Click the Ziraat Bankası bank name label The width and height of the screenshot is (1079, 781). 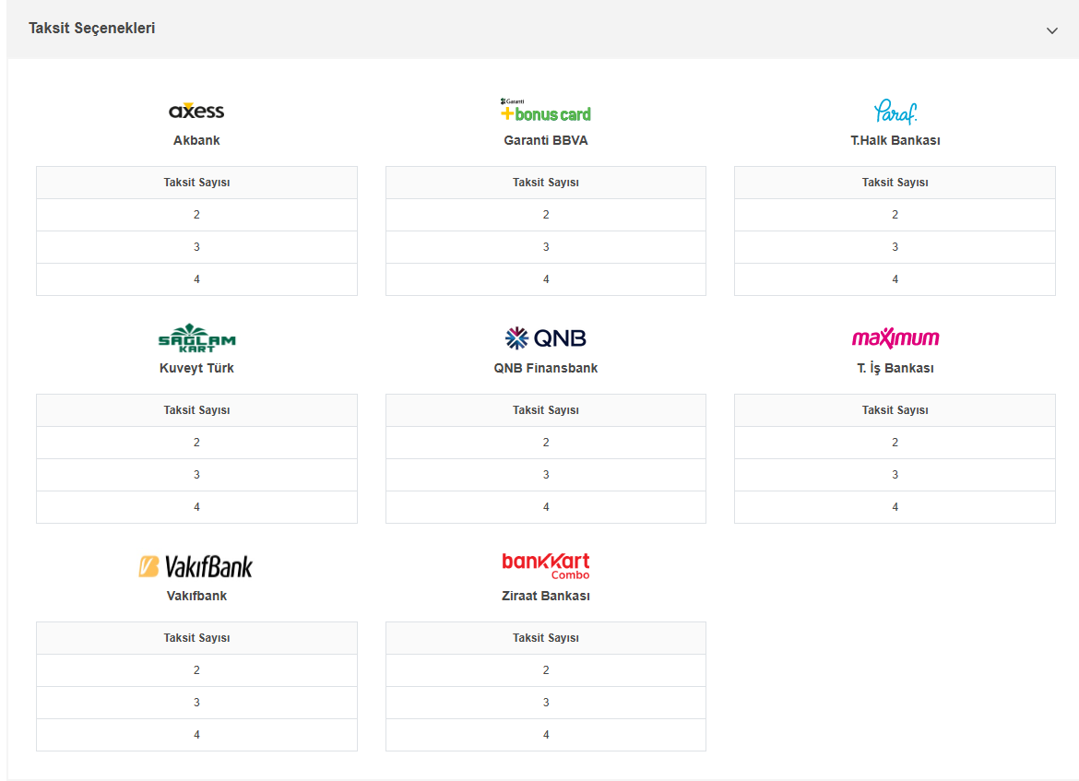click(545, 596)
